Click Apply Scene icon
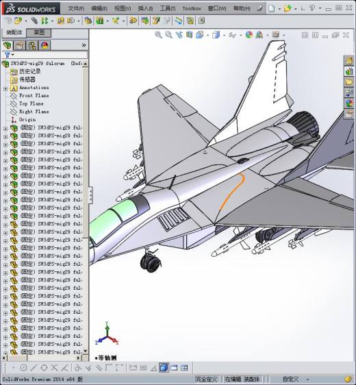The image size is (356, 385). tap(259, 35)
